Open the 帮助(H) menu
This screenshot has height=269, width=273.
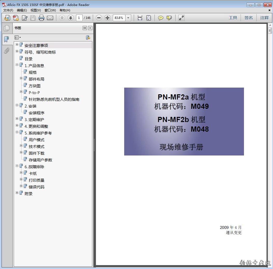65,10
